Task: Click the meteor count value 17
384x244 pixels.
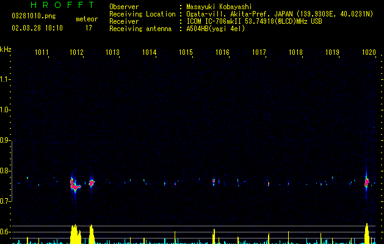Action: (x=89, y=28)
